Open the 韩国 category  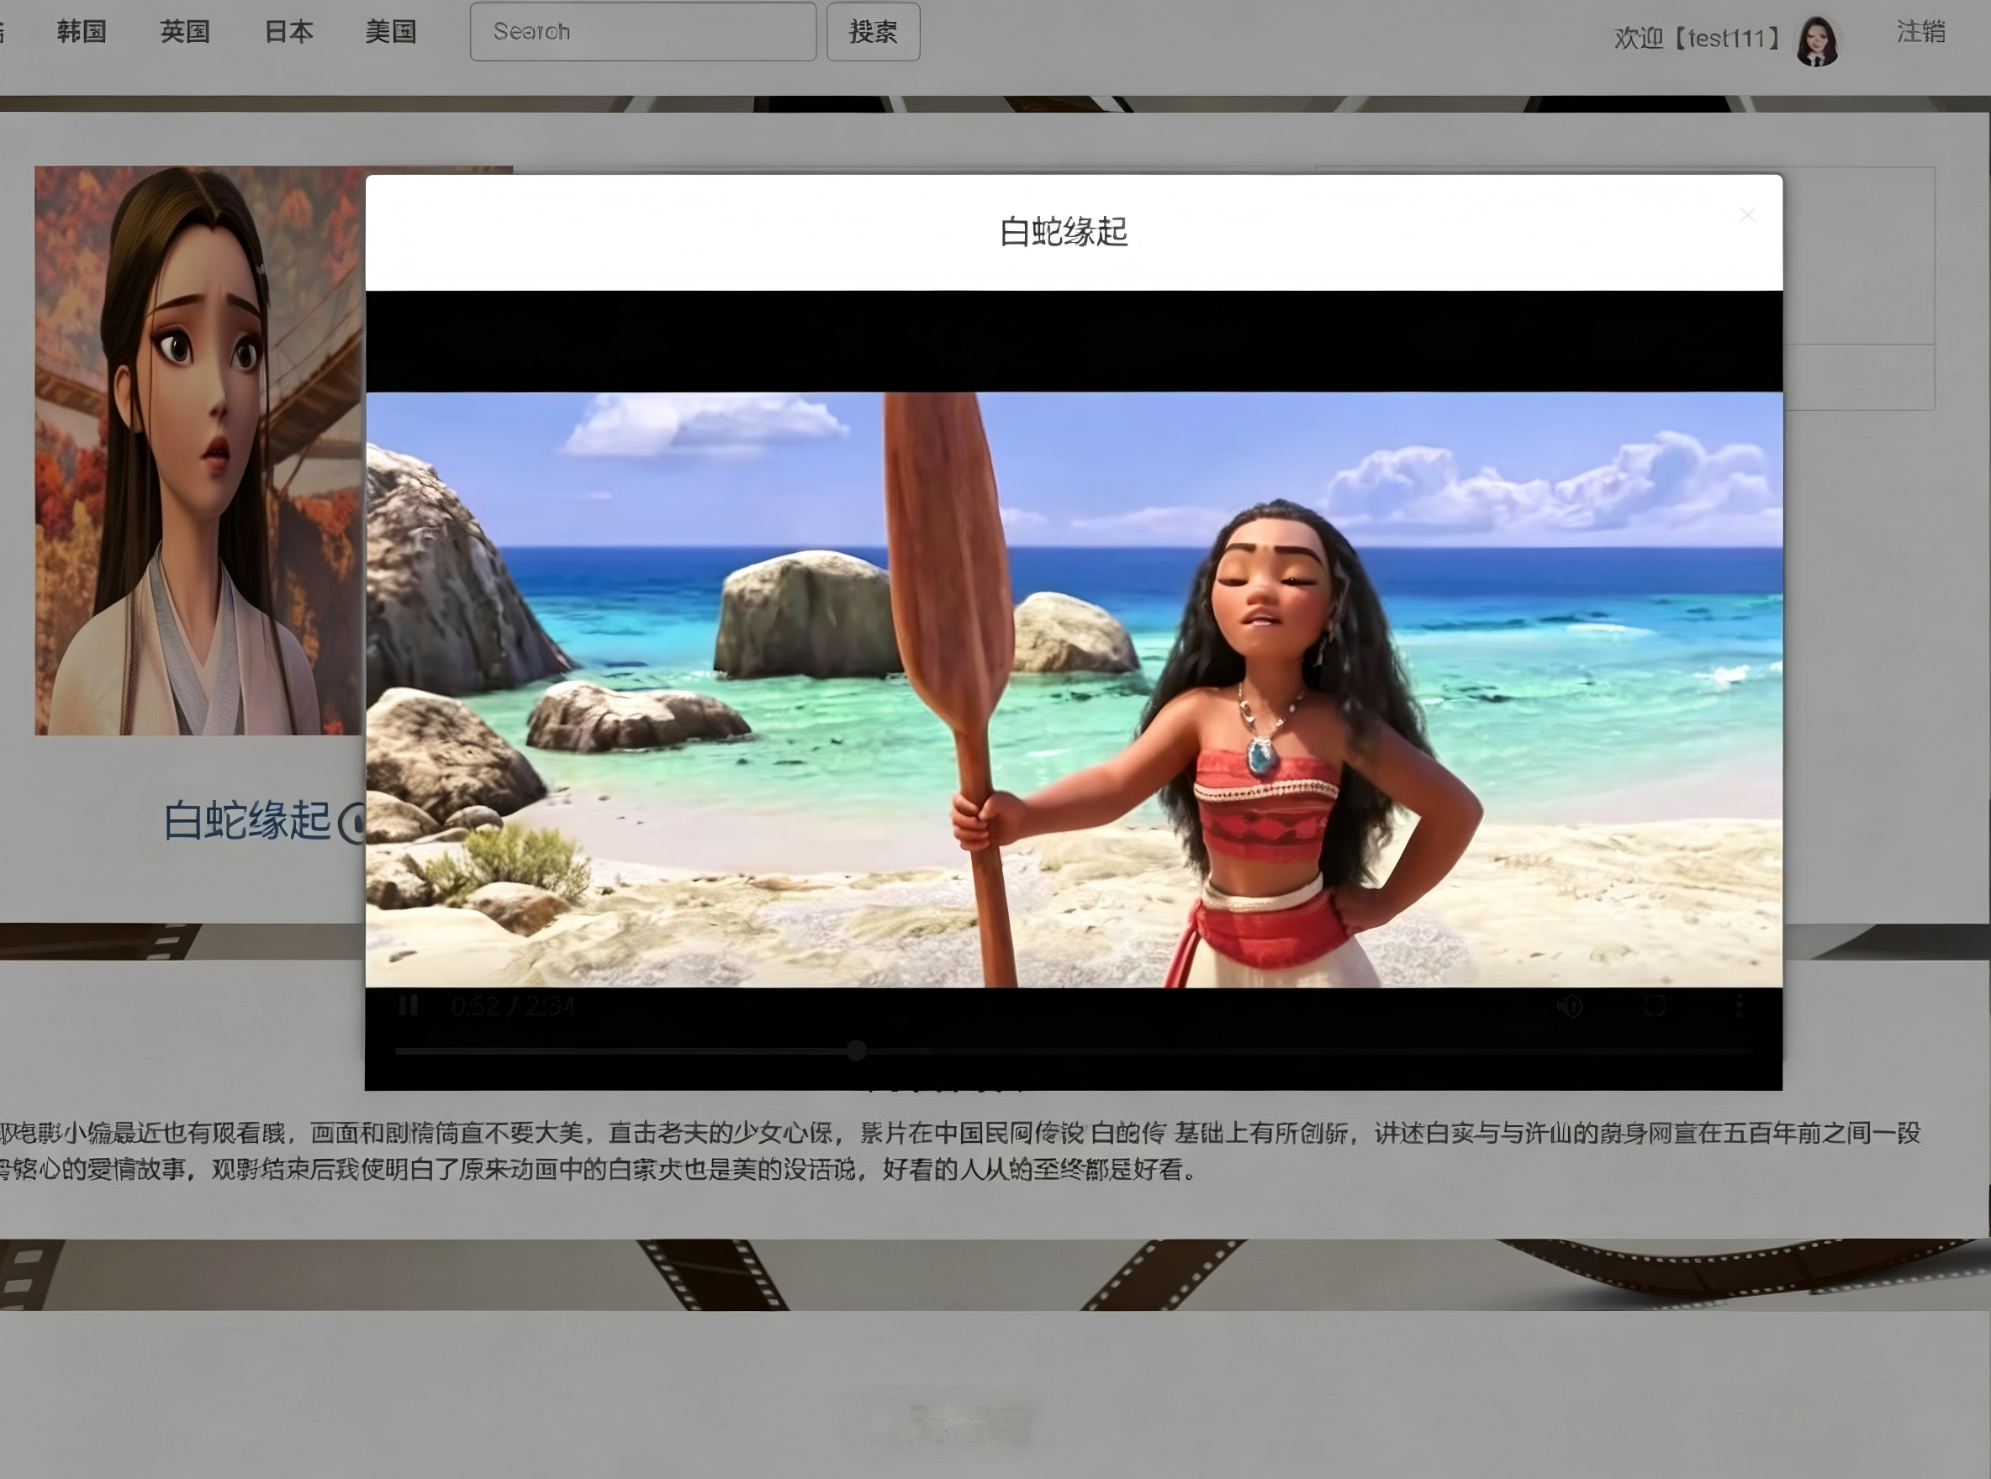82,32
